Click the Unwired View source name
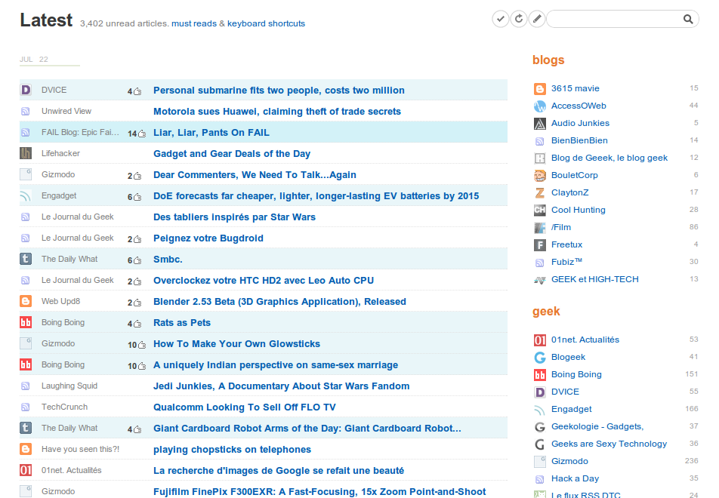 66,111
